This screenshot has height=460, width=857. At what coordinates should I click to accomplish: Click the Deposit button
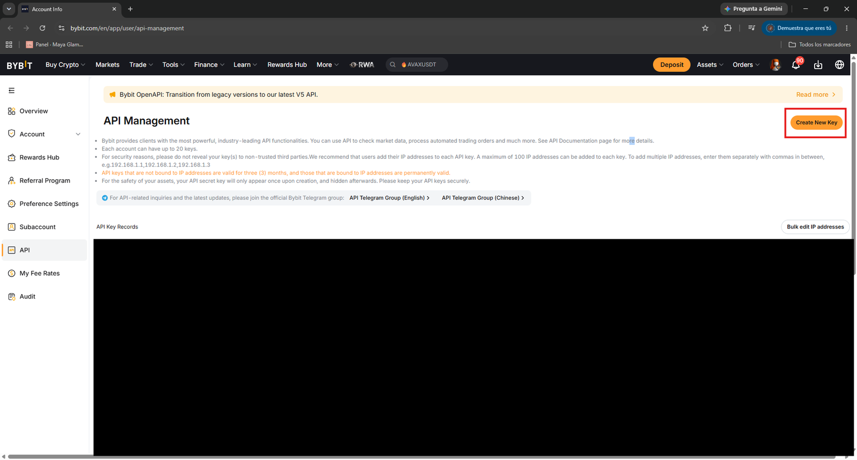point(672,65)
